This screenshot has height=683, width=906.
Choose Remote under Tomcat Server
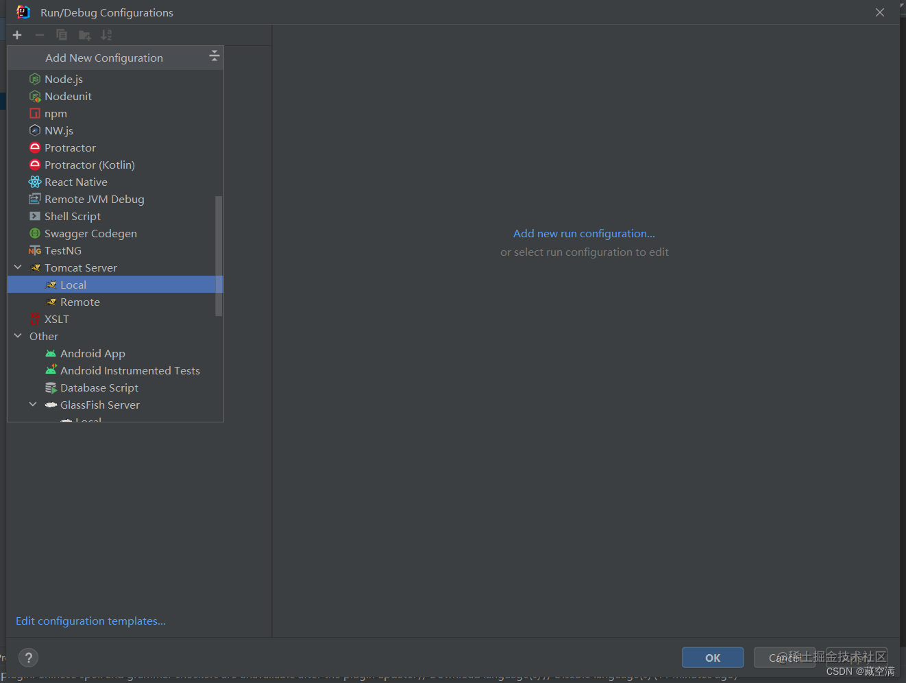pos(115,302)
